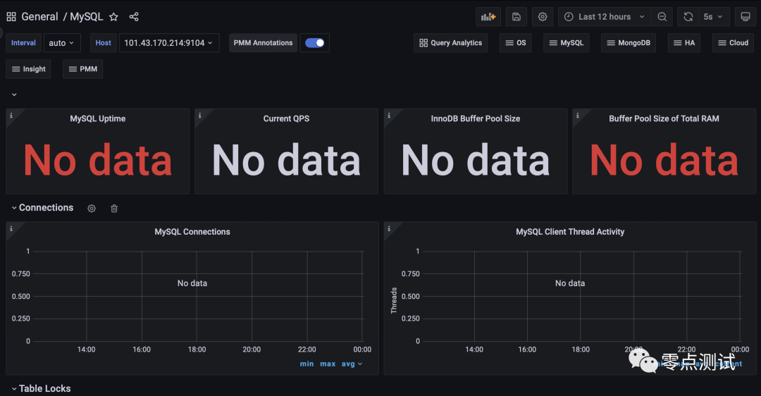Open the Cloud dashboards menu
The width and height of the screenshot is (761, 396).
point(733,43)
